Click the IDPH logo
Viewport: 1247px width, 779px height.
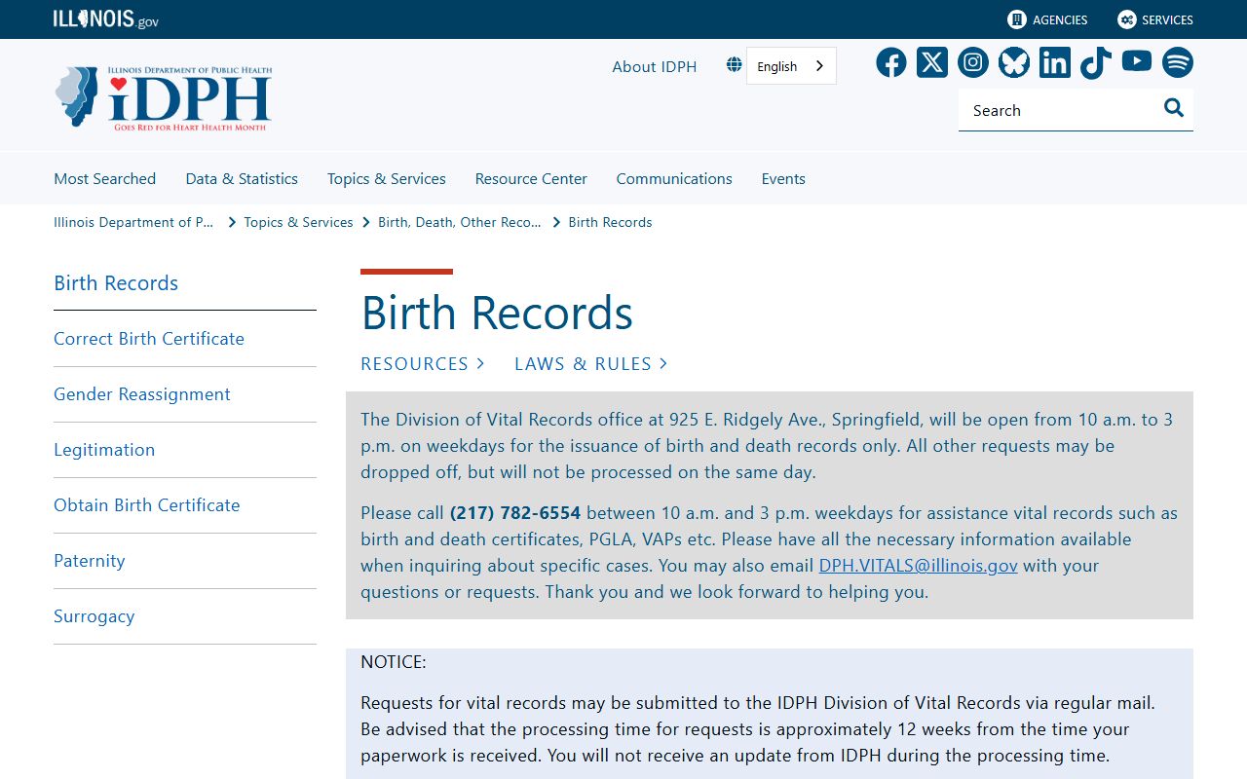pos(163,98)
